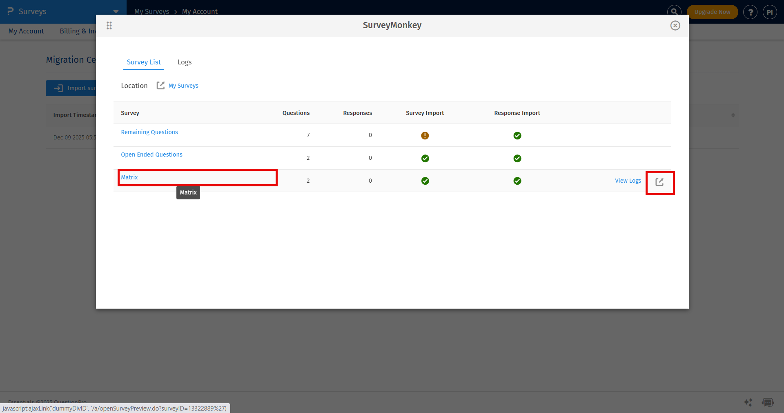Click View Logs for Matrix
This screenshot has width=784, height=413.
click(x=628, y=181)
